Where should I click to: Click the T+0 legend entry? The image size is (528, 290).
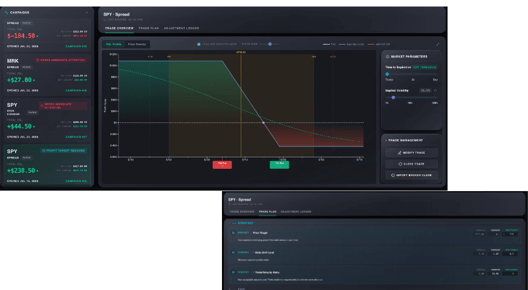coord(329,44)
